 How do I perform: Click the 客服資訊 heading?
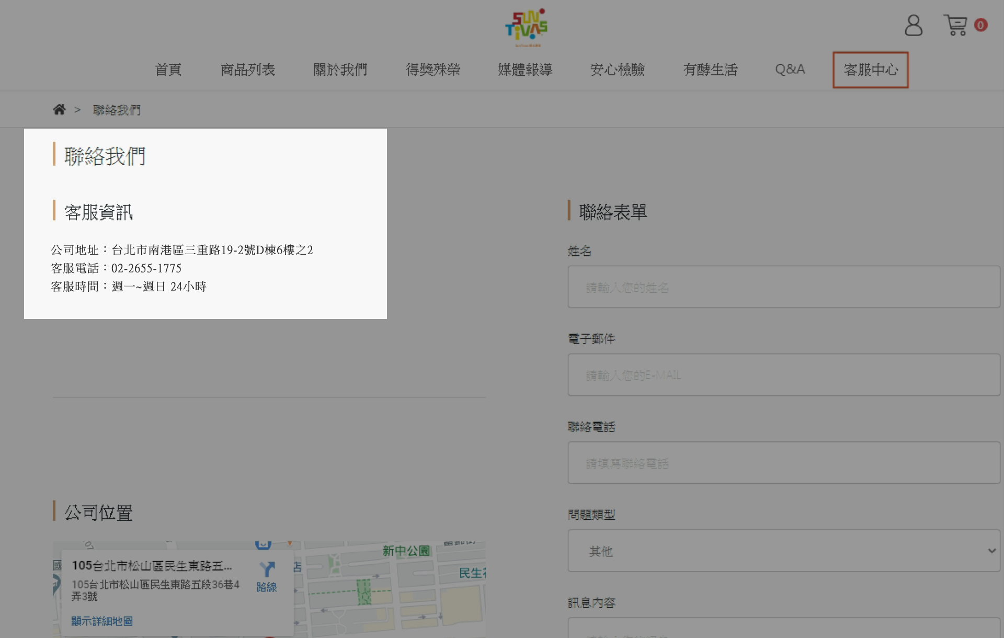click(98, 212)
